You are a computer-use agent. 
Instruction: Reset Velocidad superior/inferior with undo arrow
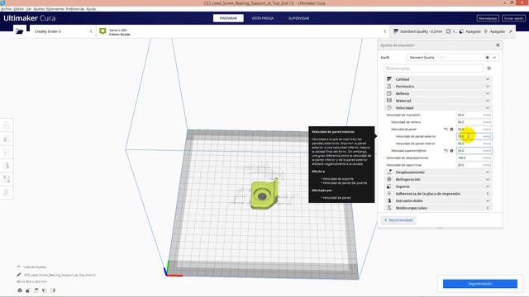[446, 151]
